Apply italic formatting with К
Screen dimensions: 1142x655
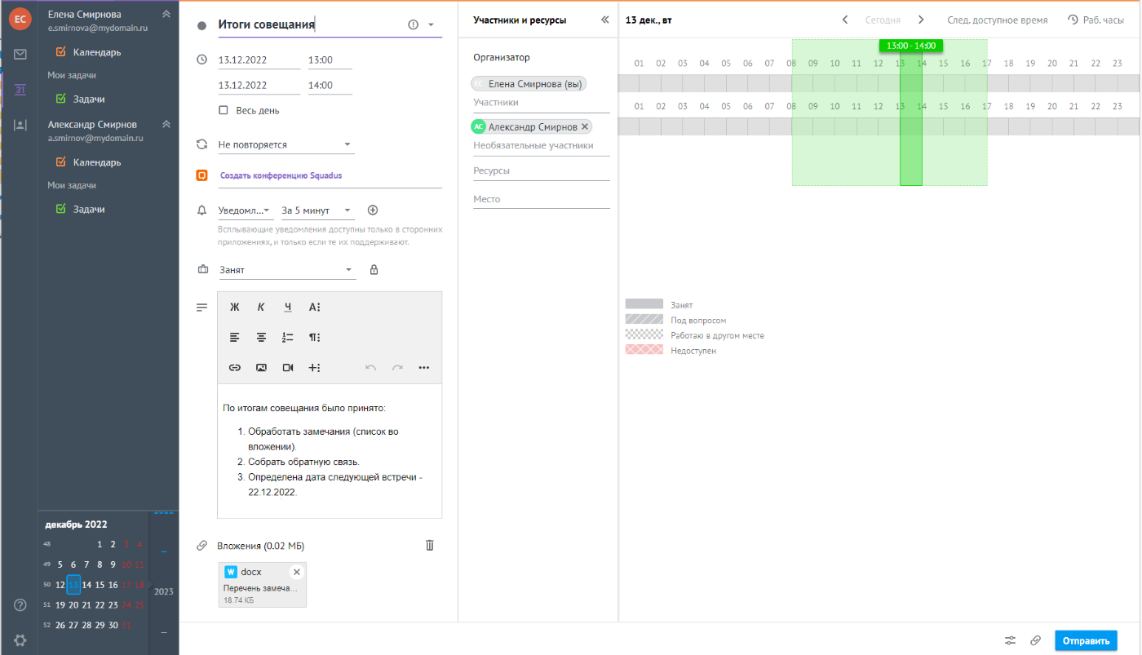pos(261,308)
